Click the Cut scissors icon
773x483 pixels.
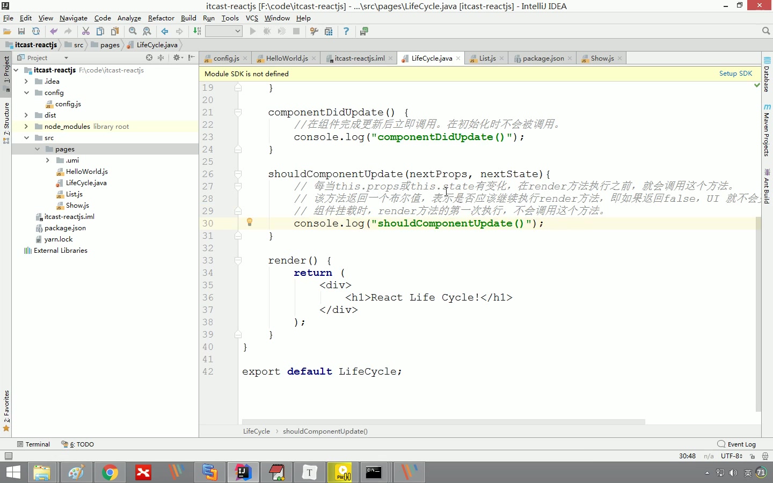(x=86, y=32)
